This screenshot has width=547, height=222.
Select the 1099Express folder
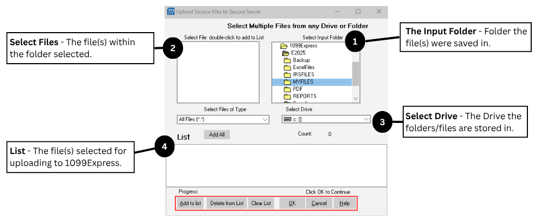click(x=303, y=46)
